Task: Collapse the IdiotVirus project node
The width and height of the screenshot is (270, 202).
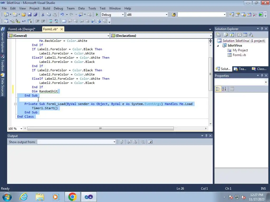Action: tap(218, 46)
